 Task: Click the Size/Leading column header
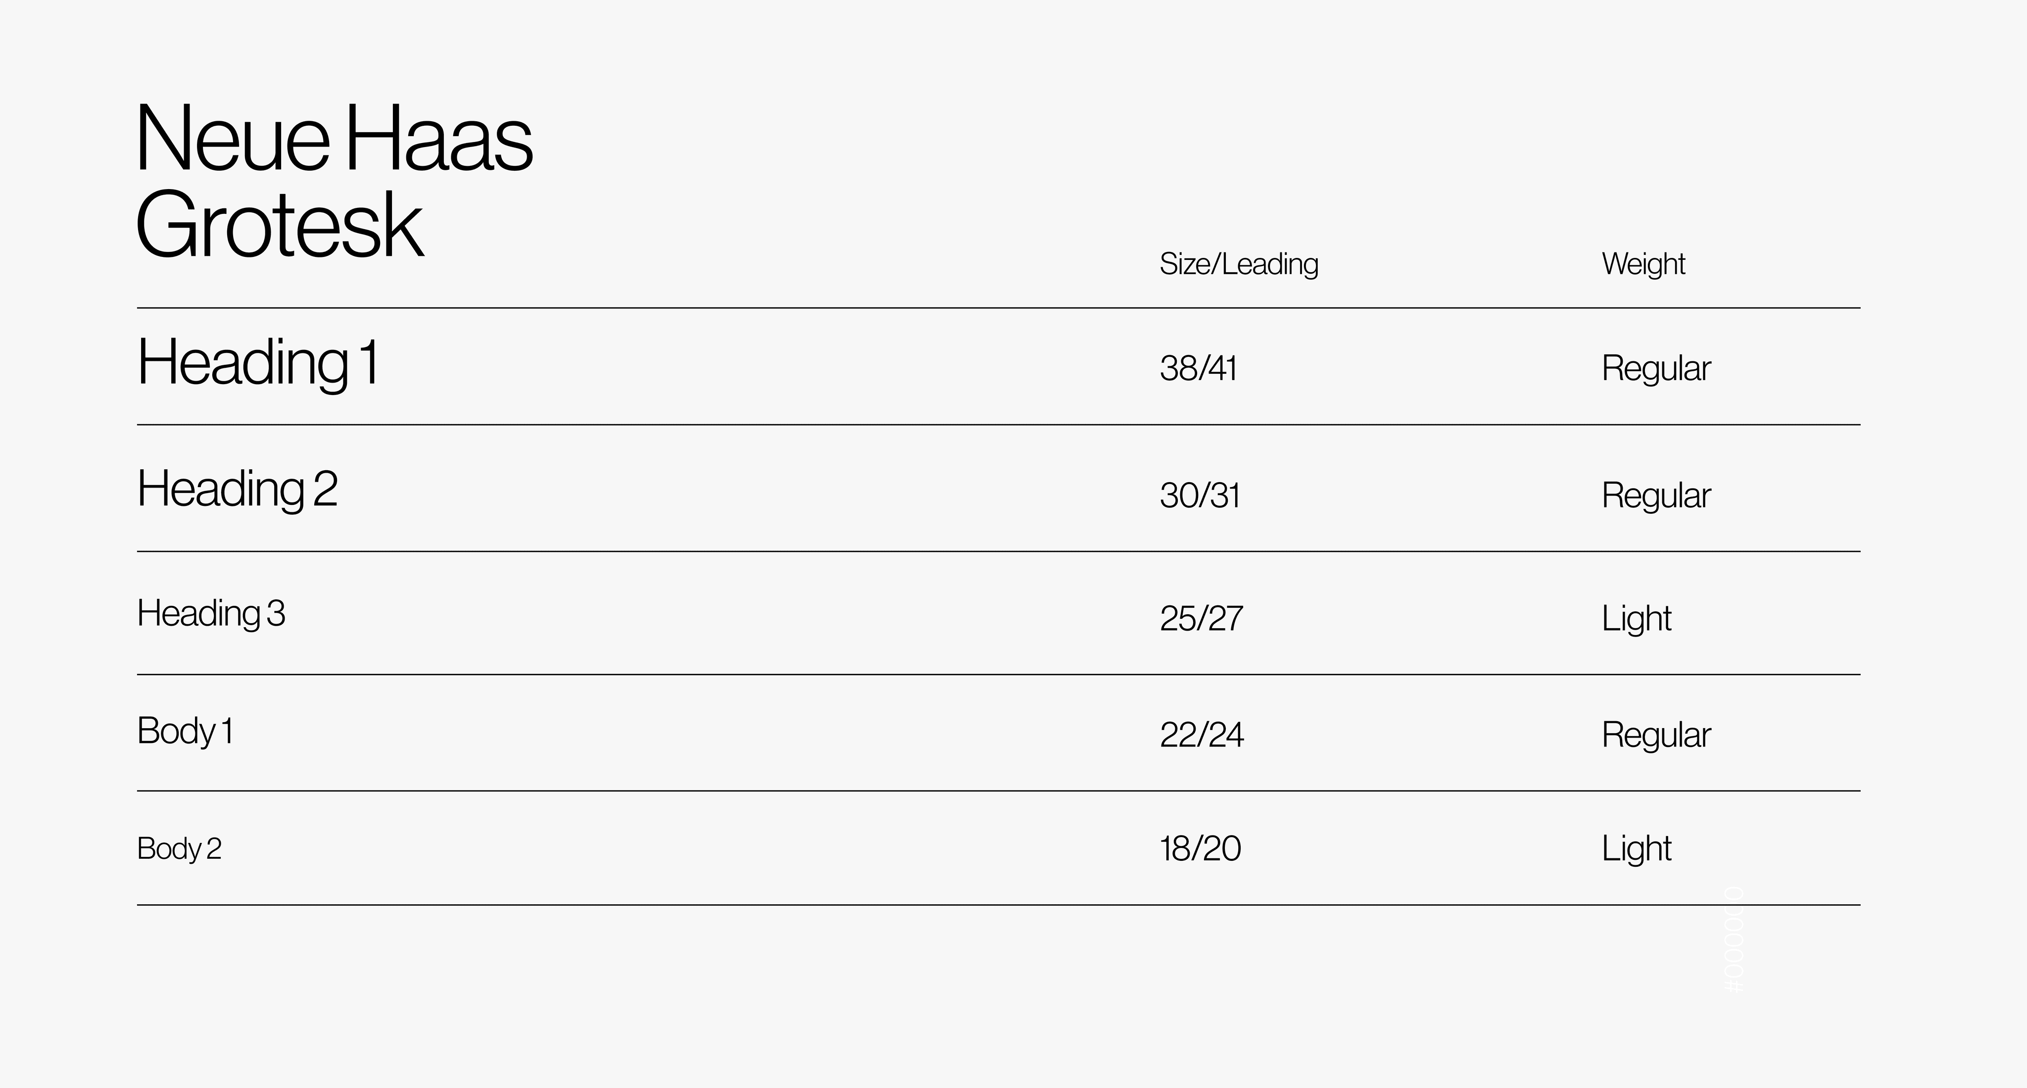[x=1239, y=264]
